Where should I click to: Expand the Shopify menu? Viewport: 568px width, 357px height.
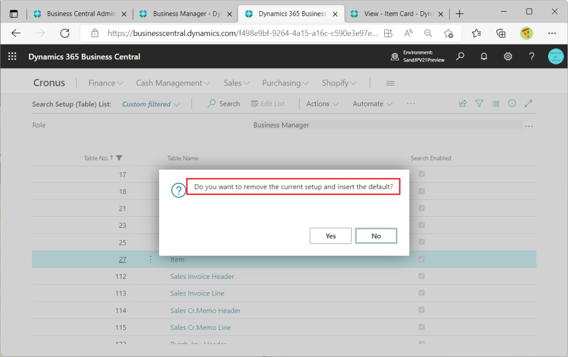339,83
